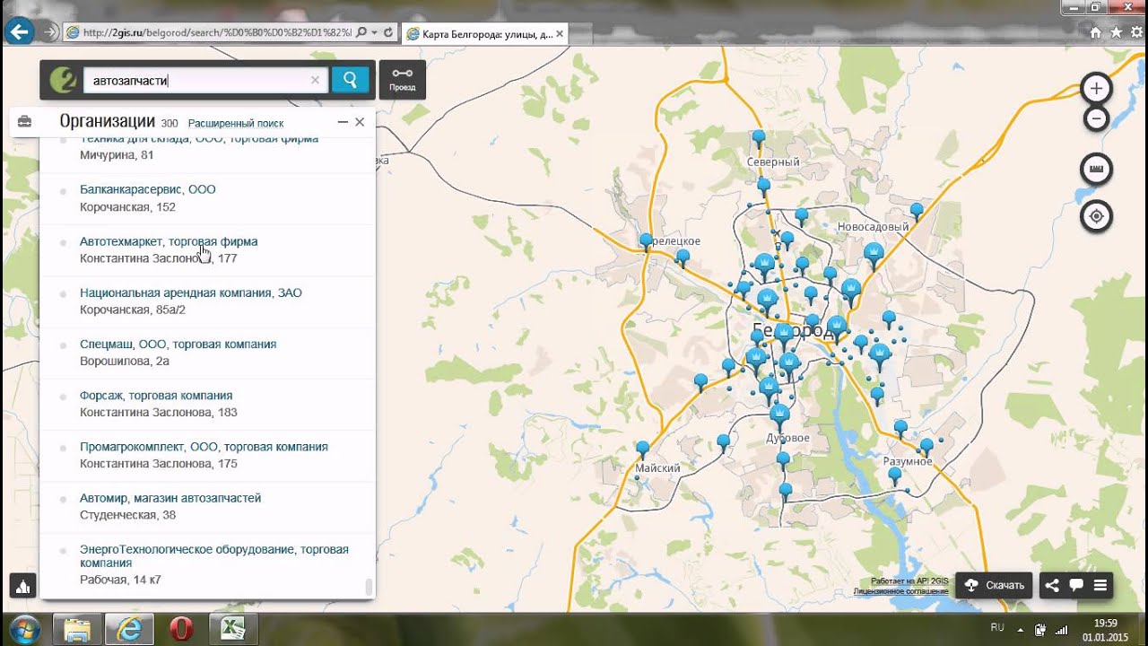The width and height of the screenshot is (1148, 646).
Task: Open Автотехмаркет, торговая фирма listing
Action: tap(169, 241)
